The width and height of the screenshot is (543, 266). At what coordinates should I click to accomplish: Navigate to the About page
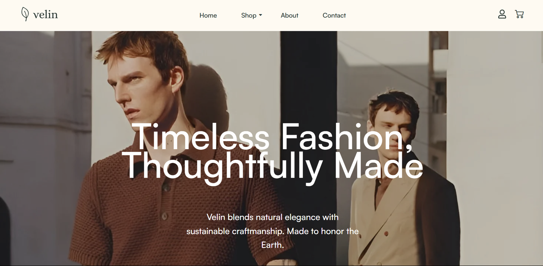coord(289,15)
